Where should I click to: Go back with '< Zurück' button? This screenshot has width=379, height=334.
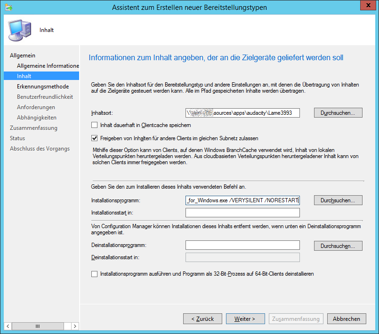point(202,318)
